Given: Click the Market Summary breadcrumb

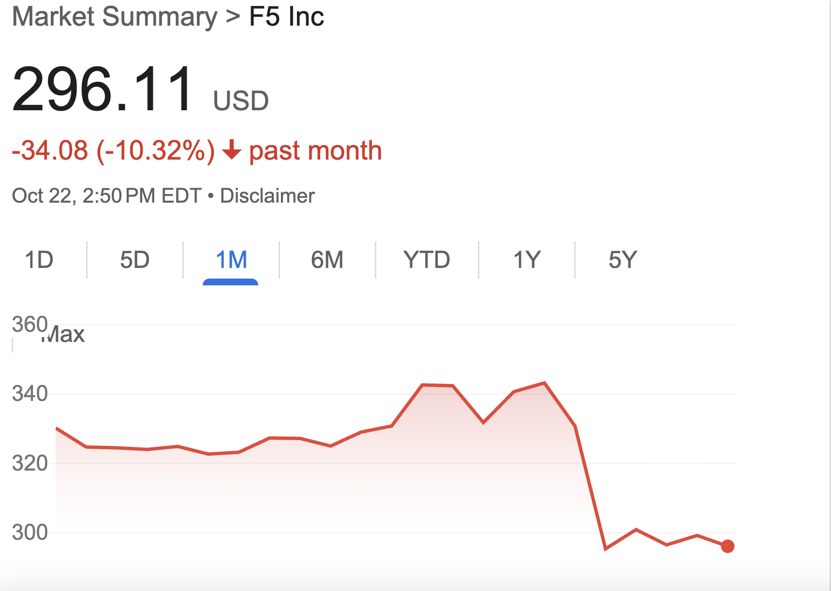Looking at the screenshot, I should [x=115, y=17].
